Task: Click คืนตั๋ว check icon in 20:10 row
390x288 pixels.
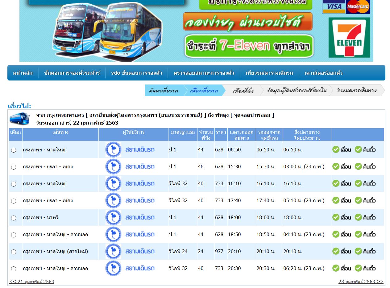Action: [x=358, y=251]
